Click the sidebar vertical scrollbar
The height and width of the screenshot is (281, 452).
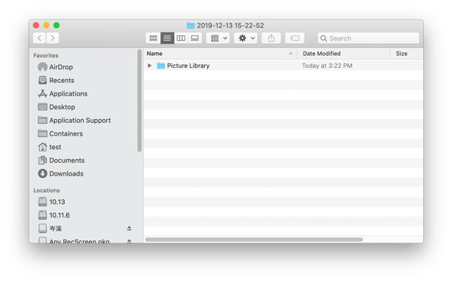pos(139,101)
